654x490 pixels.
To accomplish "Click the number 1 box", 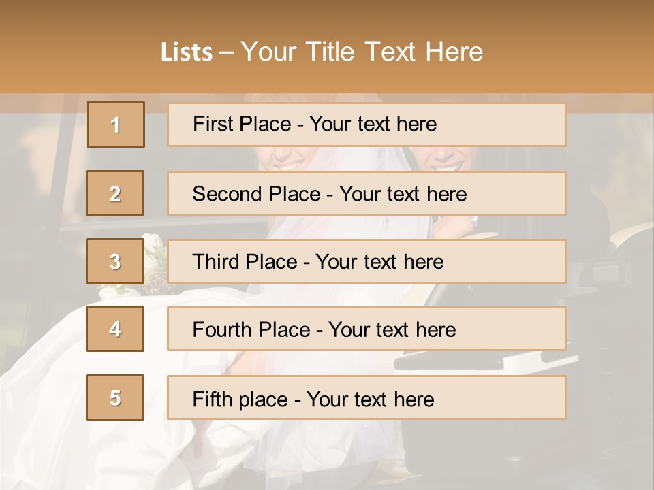I will (x=115, y=125).
